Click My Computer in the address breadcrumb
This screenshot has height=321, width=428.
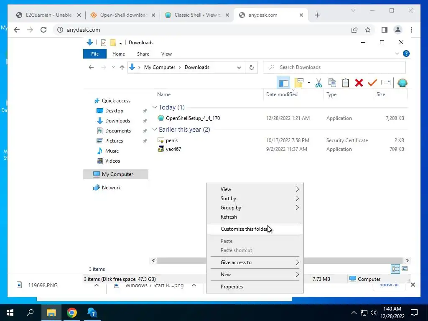click(159, 67)
